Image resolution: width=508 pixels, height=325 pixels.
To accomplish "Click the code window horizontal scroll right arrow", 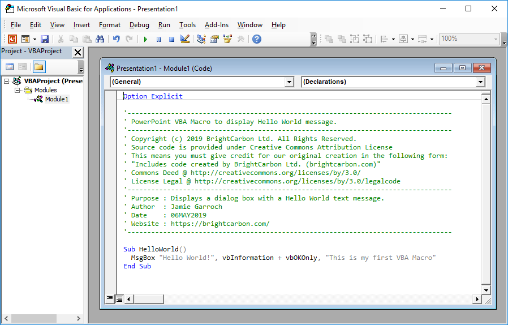I will click(x=476, y=299).
